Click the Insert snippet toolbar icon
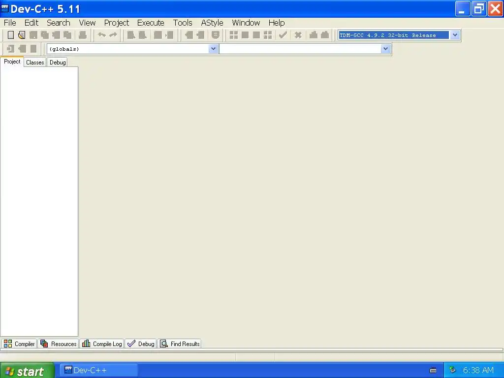This screenshot has width=504, height=378. click(x=189, y=35)
